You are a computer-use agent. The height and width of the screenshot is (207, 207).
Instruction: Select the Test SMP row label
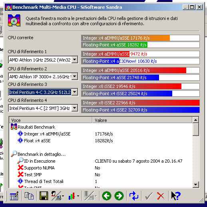point(33,175)
